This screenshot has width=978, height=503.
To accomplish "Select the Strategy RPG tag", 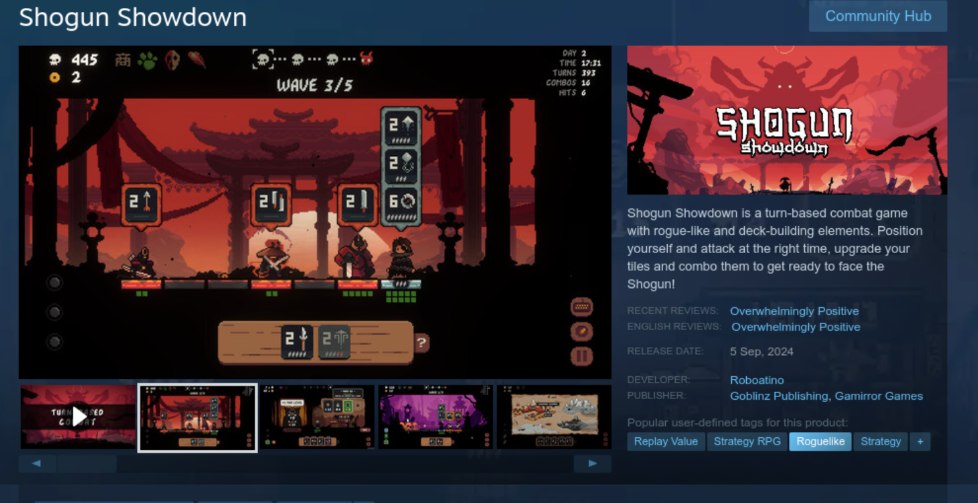I will tap(747, 441).
